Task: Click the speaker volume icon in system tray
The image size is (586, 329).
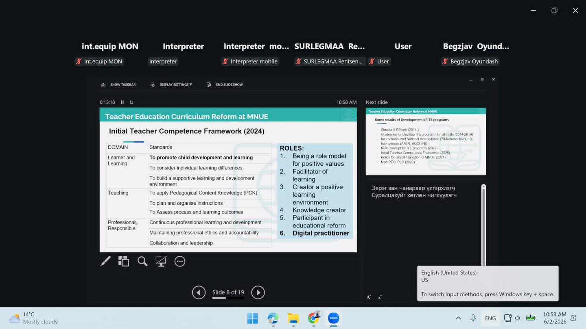Action: pos(518,318)
